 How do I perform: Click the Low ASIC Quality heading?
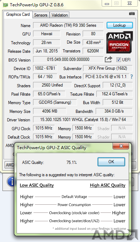click(37, 185)
